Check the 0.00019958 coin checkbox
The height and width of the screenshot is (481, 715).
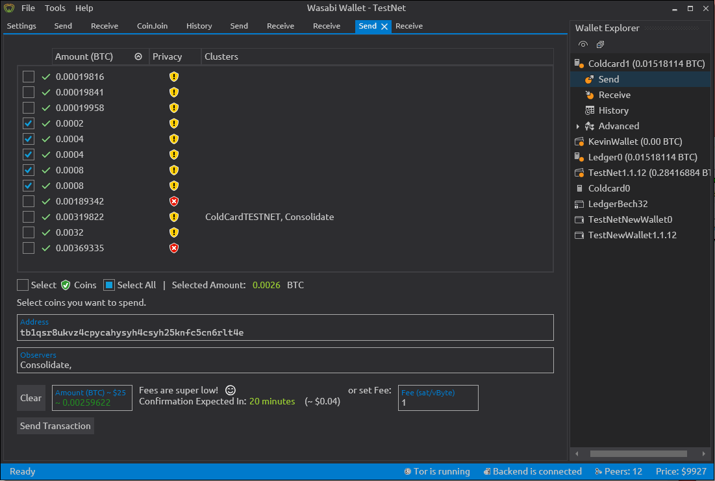[29, 108]
